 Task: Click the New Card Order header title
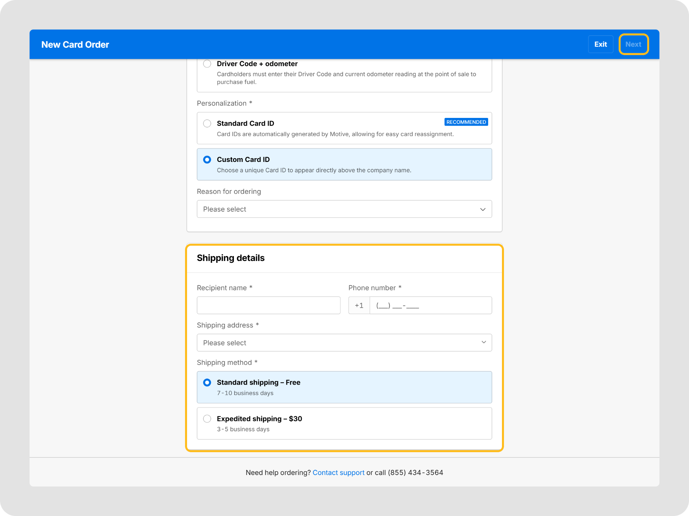coord(75,45)
